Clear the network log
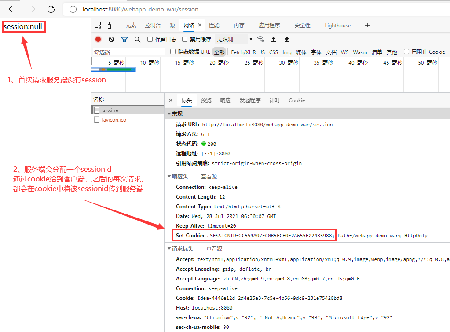 [111, 39]
